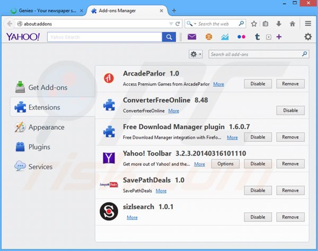Screen dimensions: 318x251
Task: Disable the ConverterFreeOnline extension
Action: 290,110
